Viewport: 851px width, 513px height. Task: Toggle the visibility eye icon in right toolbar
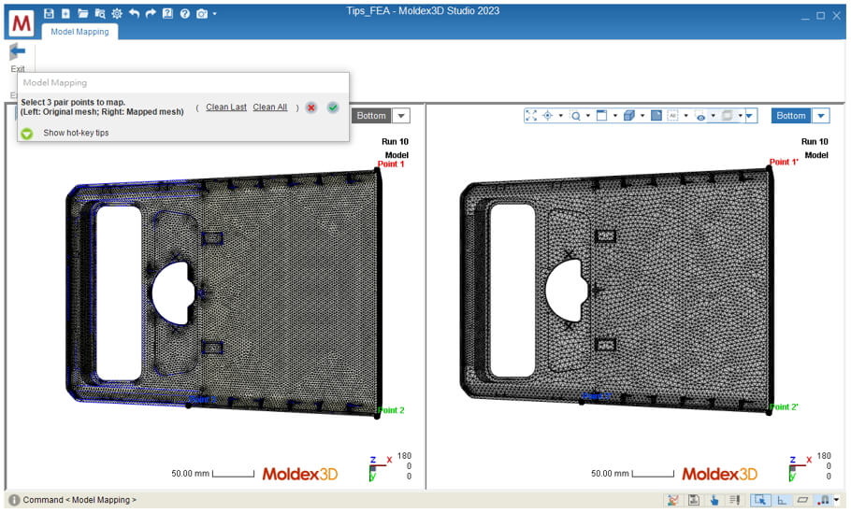[700, 116]
